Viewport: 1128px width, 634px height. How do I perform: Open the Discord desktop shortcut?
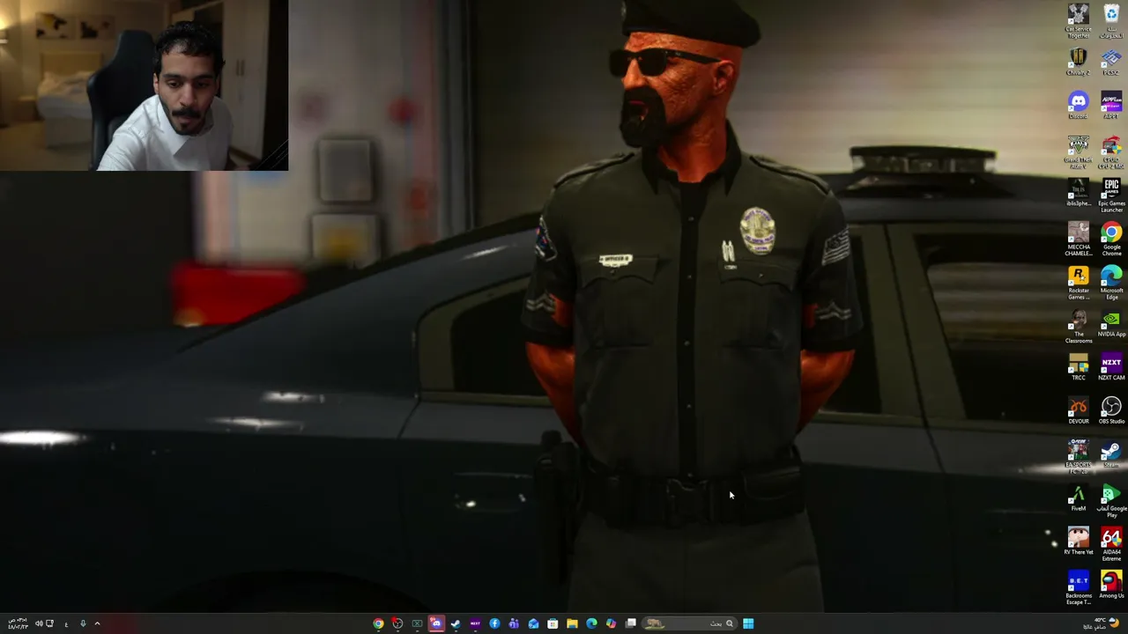1078,106
